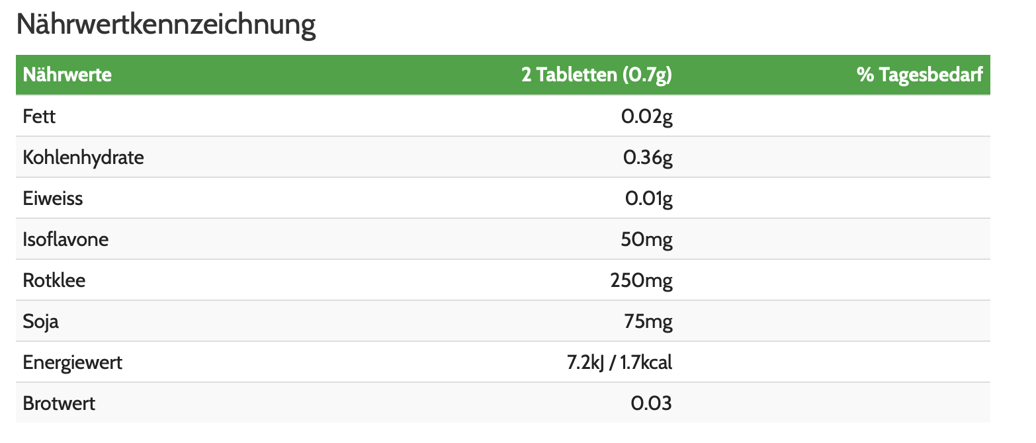Select the Rotklee row label
Image resolution: width=1036 pixels, height=443 pixels.
[54, 281]
